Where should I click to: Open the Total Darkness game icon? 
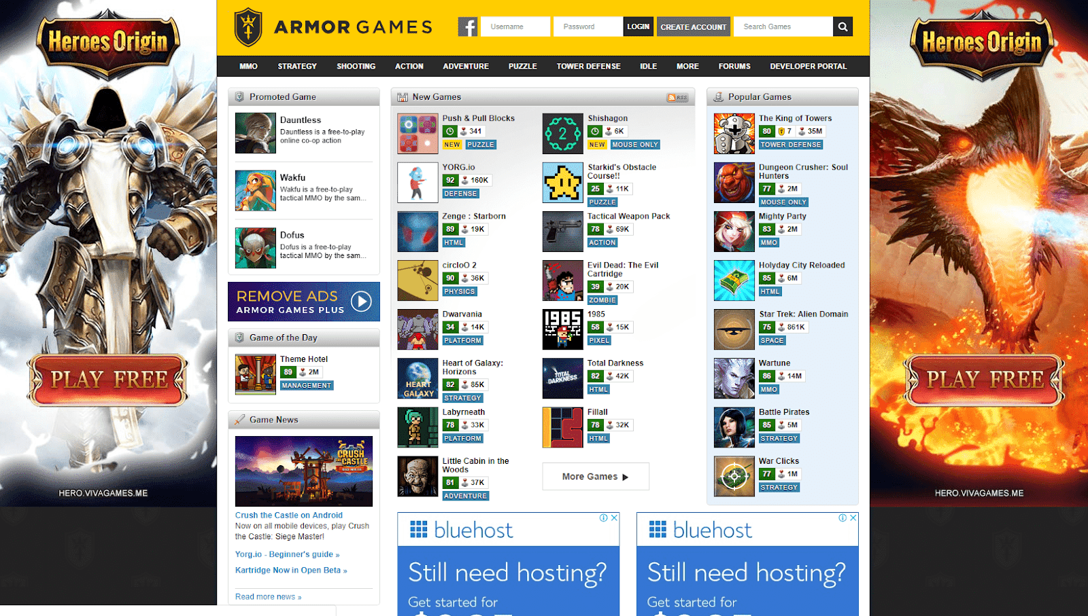(x=563, y=378)
